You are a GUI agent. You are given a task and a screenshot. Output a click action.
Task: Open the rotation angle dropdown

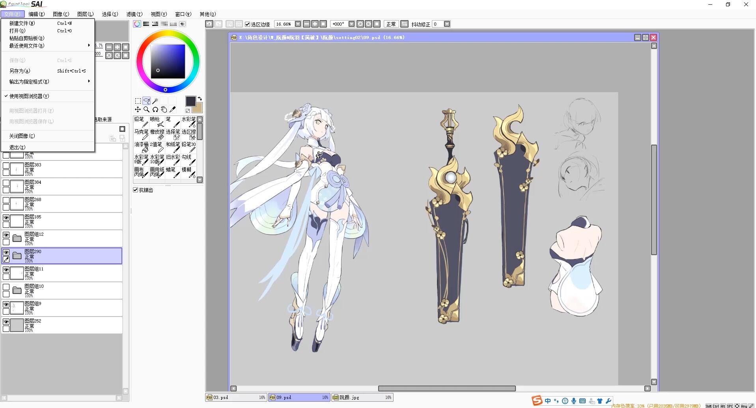pyautogui.click(x=351, y=24)
